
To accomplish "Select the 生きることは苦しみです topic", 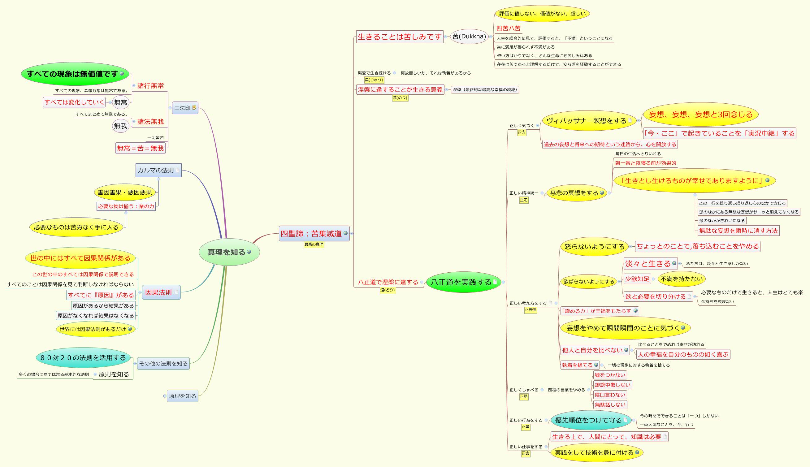I will click(x=399, y=37).
